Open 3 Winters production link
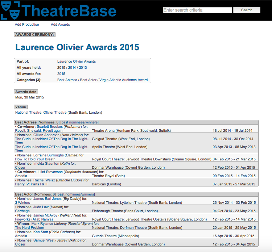 [22, 203]
